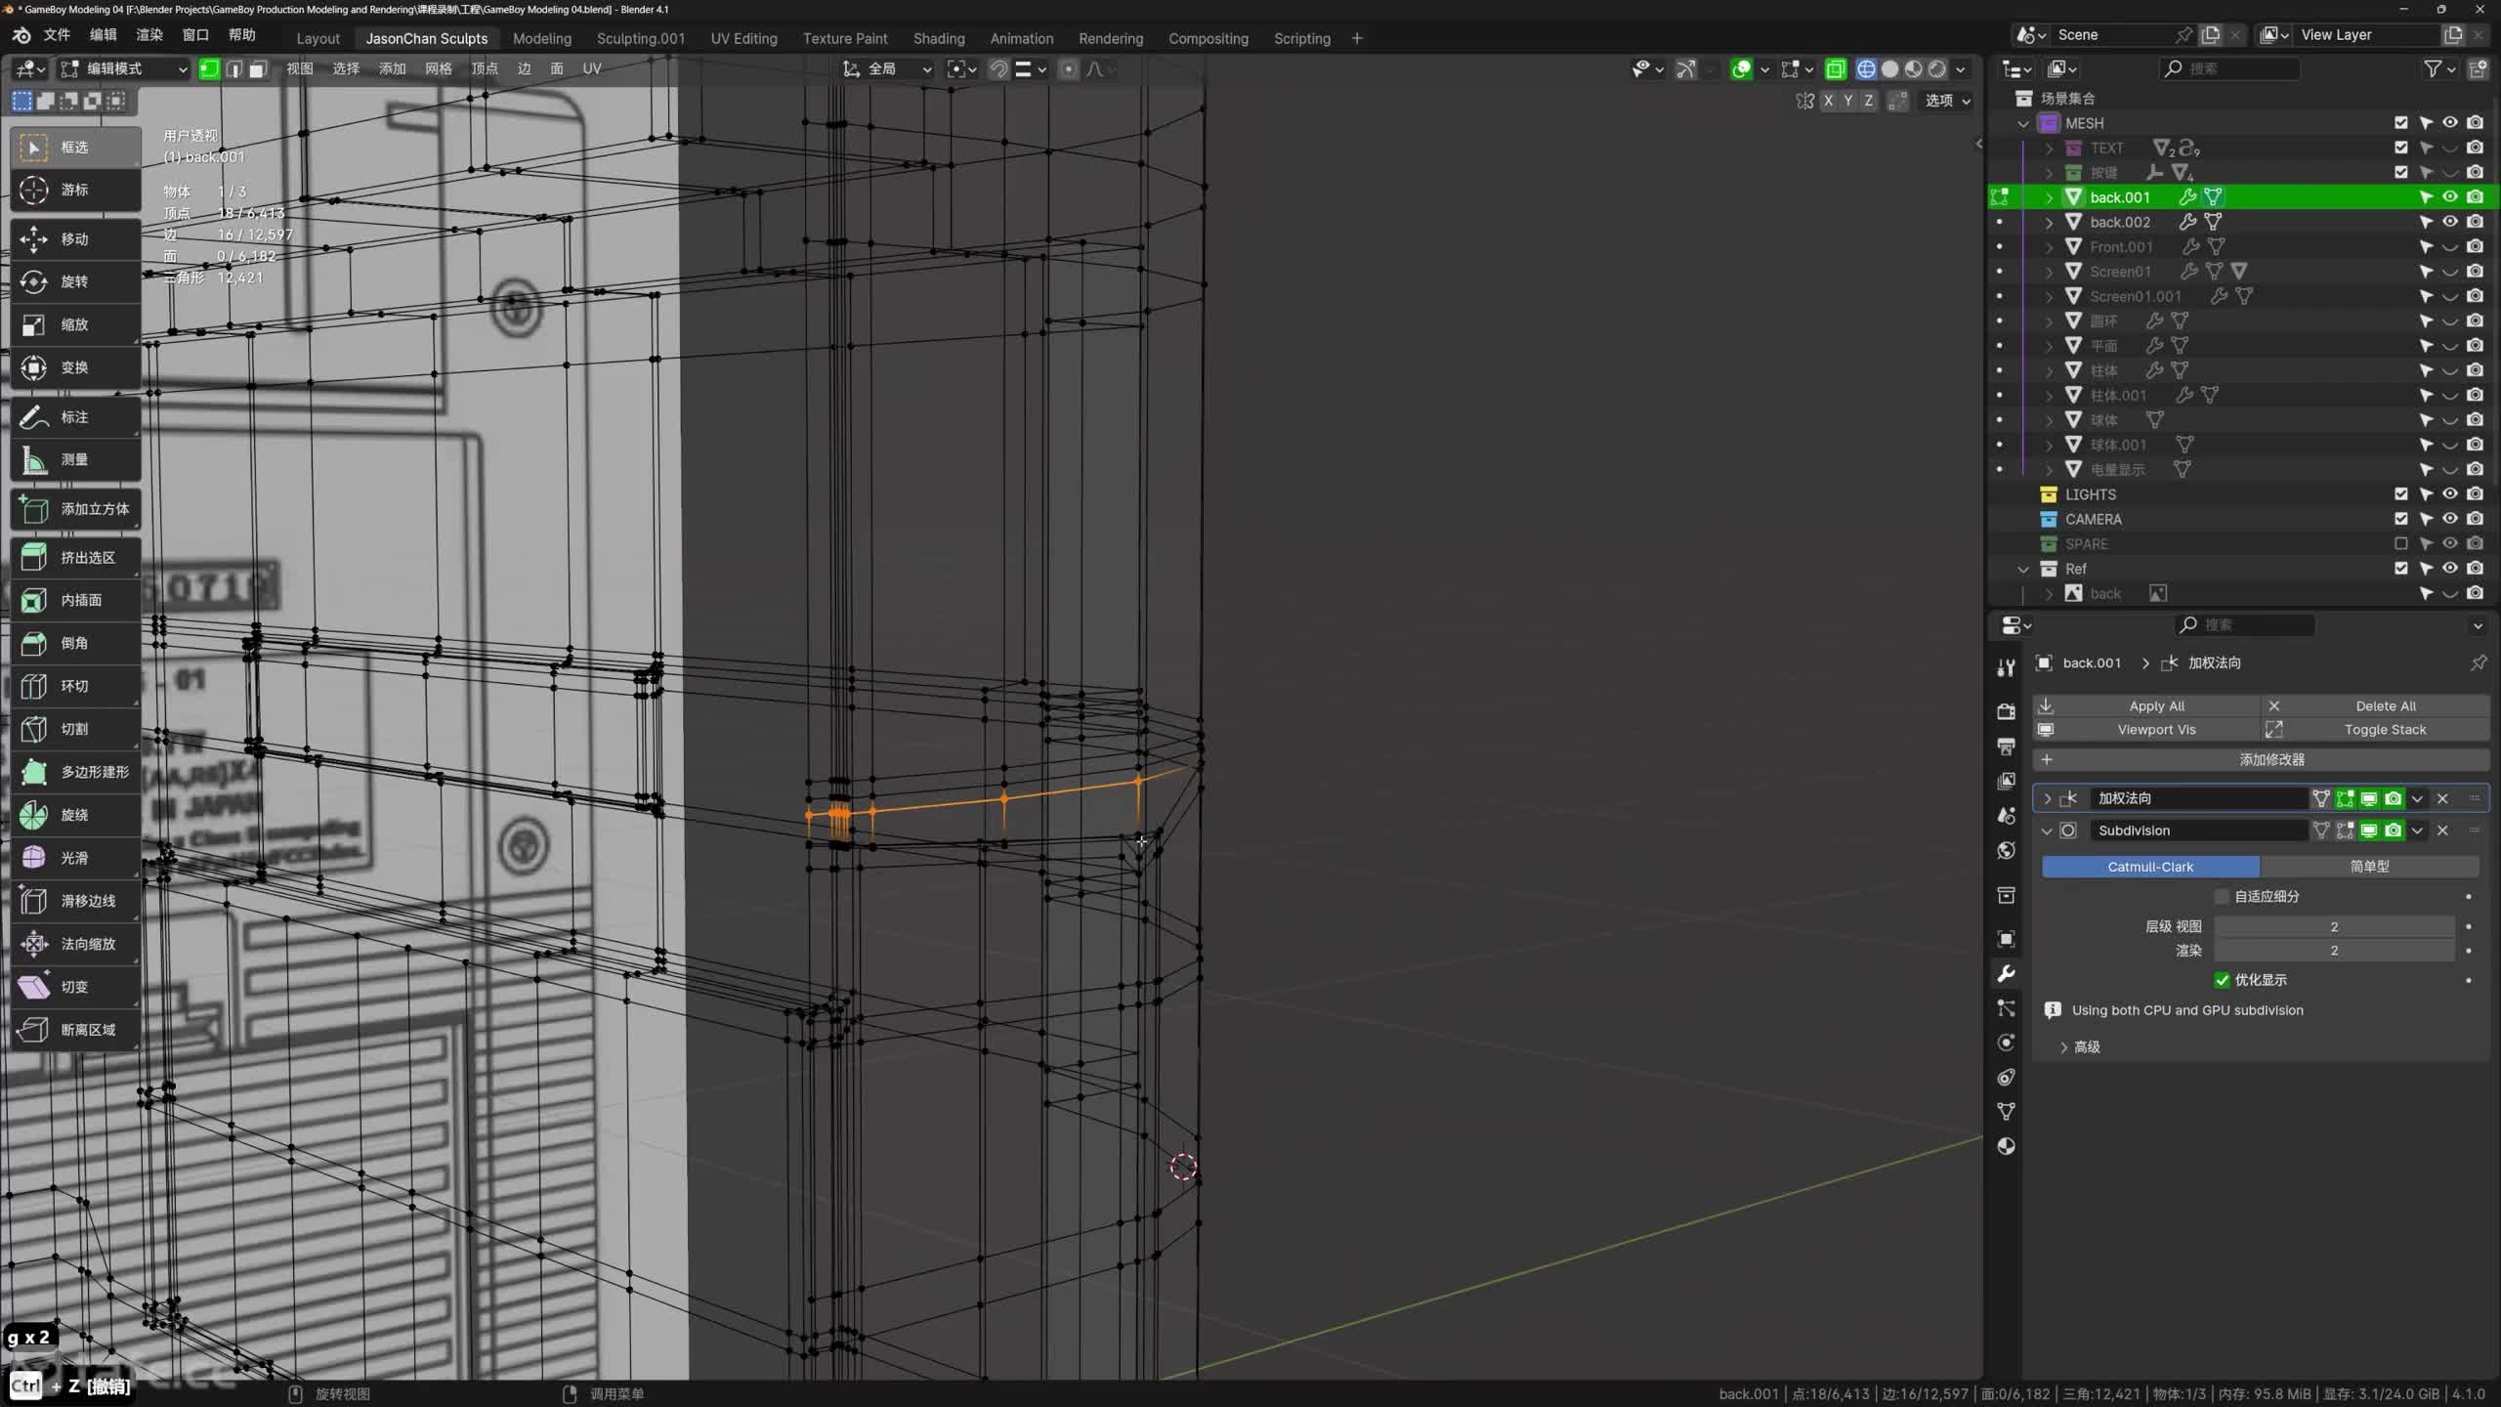
Task: Open the 文件 (File) menu
Action: [57, 35]
